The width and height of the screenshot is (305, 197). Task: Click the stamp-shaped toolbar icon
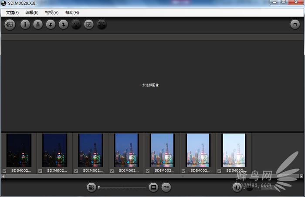click(x=38, y=24)
